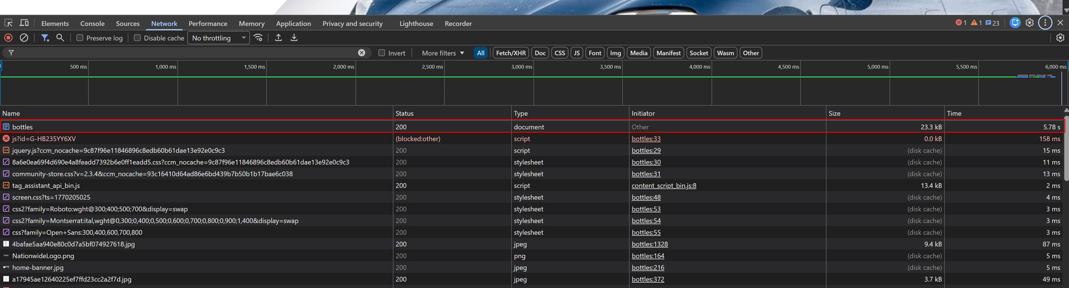Tick the Invert filter checkbox

click(382, 53)
